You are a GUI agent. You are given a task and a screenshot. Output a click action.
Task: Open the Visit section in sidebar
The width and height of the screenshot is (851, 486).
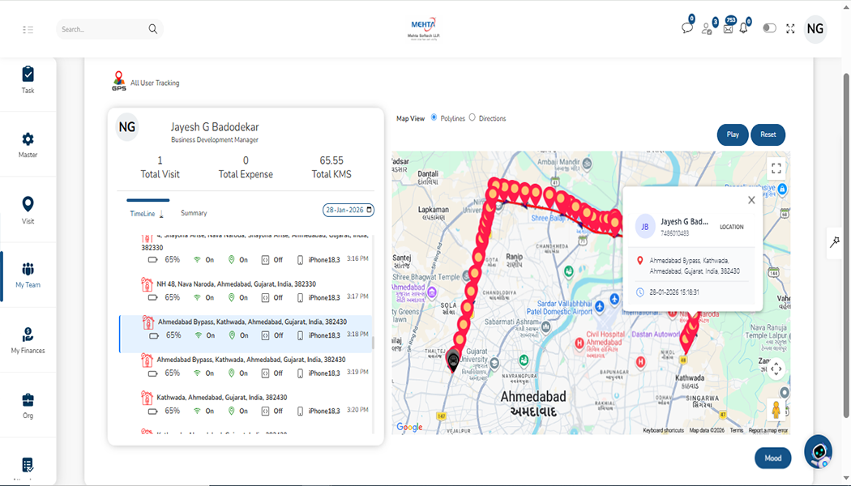[x=28, y=209]
